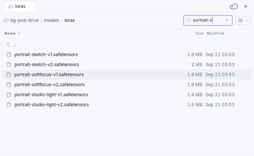
Task: Sort files by Modified column
Action: [x=215, y=33]
